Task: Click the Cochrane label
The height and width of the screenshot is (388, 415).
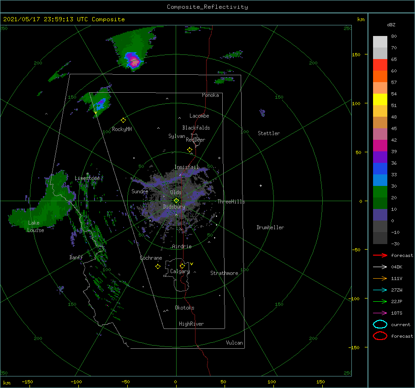Action: [151, 258]
